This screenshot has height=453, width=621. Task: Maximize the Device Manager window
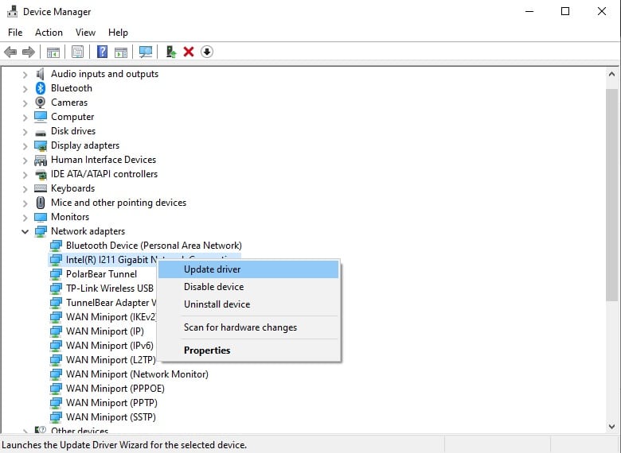click(565, 11)
